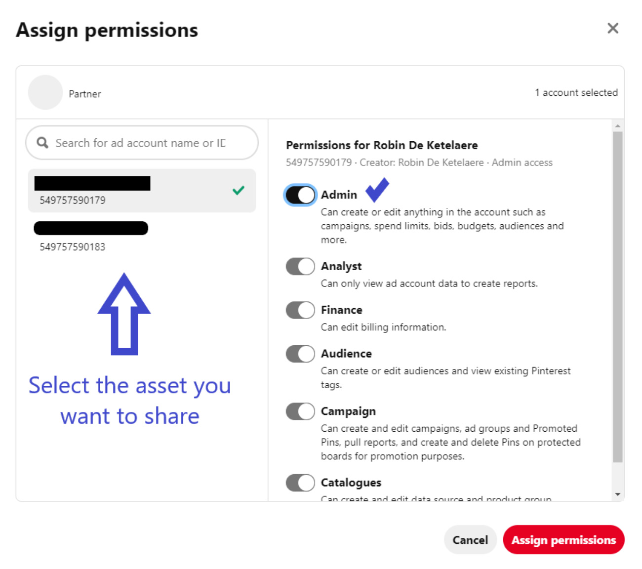The image size is (642, 569).
Task: Enable the Campaign permission toggle
Action: (300, 411)
